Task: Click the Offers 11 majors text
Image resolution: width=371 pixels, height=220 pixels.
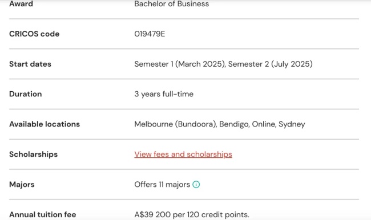Action: coord(162,184)
